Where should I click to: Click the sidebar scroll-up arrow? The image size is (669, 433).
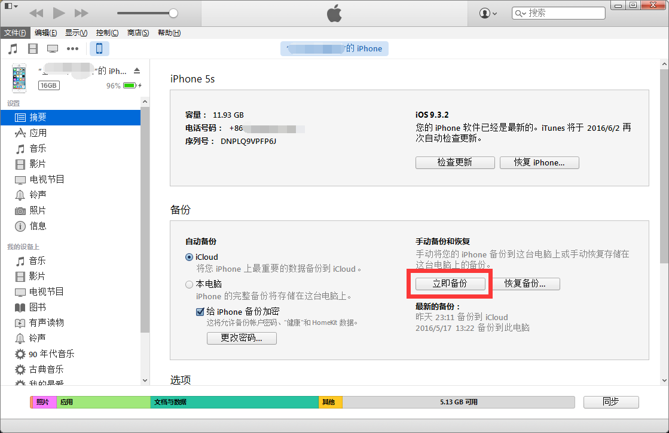click(x=145, y=102)
